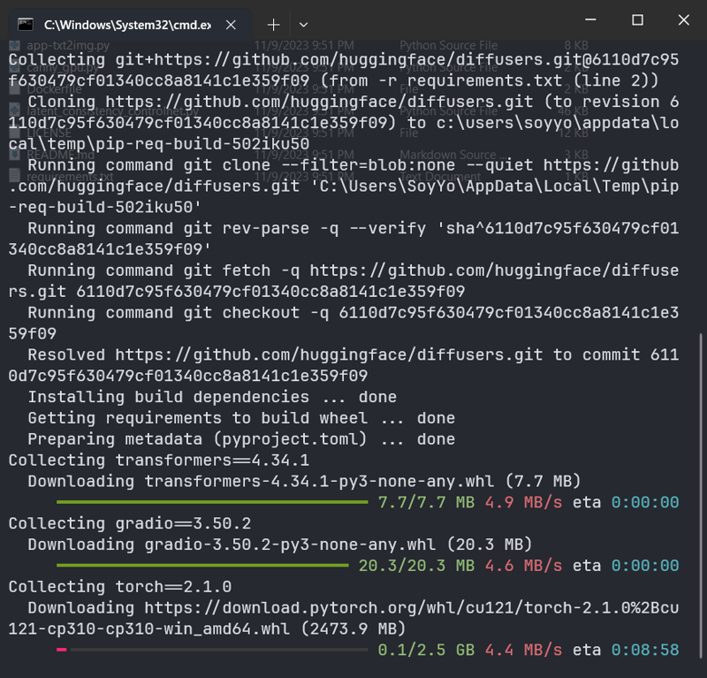Select the C:\Windows\System32\cmd.exe tab
707x678 pixels.
(x=130, y=25)
